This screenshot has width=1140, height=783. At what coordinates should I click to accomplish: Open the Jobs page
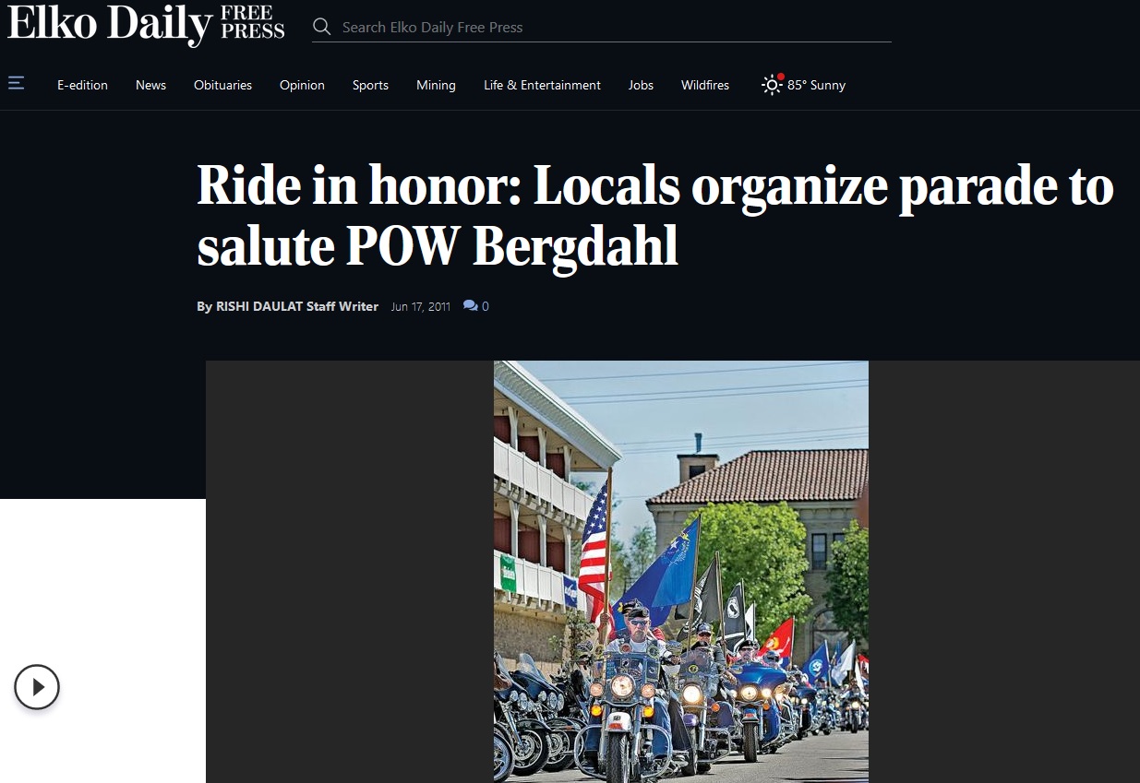[x=641, y=85]
